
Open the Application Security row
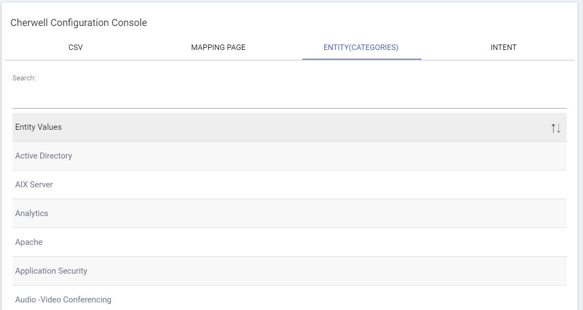click(x=51, y=271)
